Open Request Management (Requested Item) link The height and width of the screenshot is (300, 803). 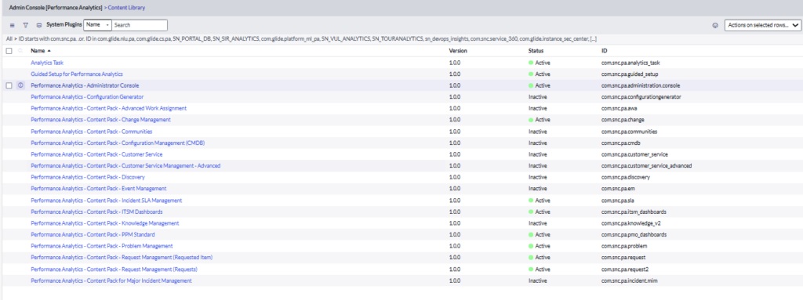coord(122,258)
